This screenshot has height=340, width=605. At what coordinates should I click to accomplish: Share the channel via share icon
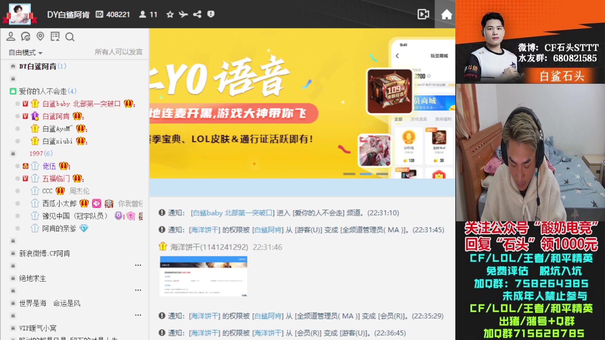[197, 14]
